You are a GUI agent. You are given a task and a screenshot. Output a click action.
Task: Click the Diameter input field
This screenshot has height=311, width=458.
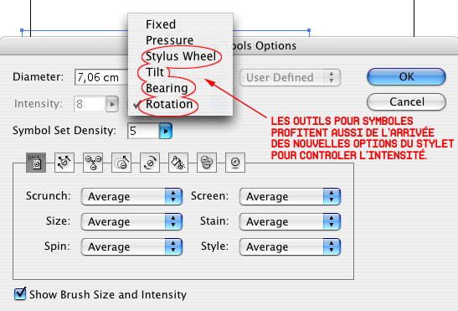(x=101, y=77)
